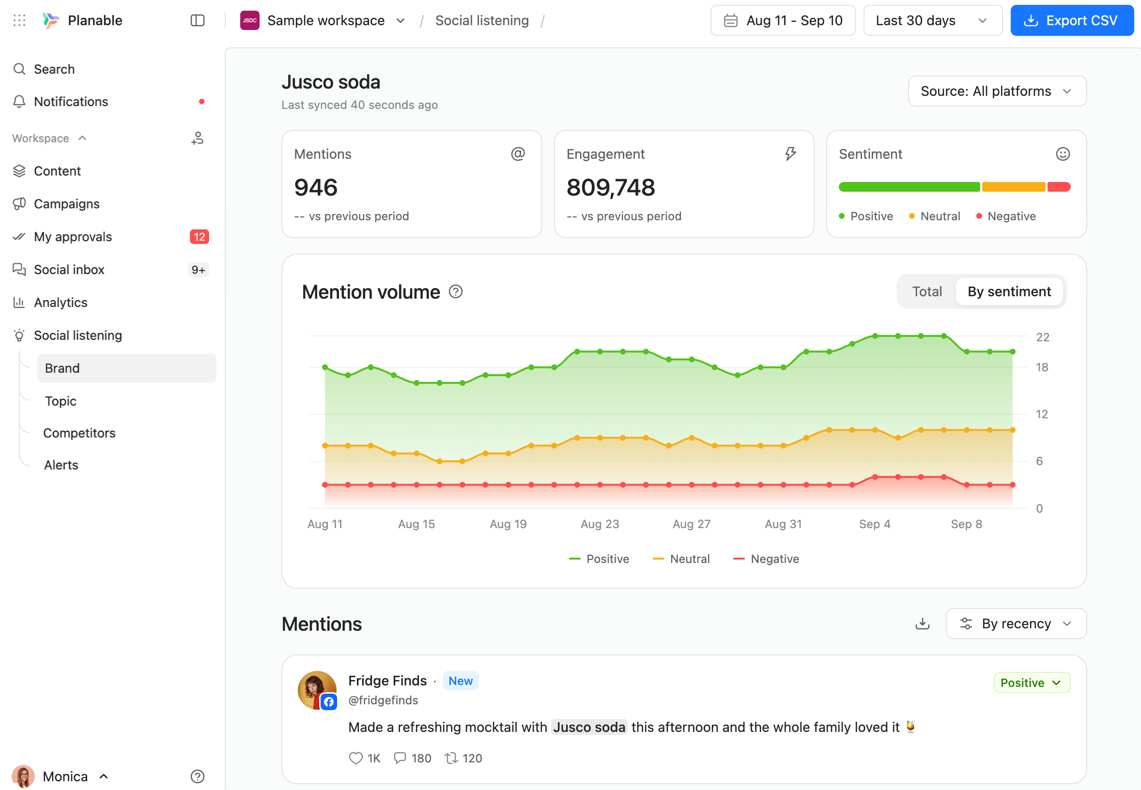
Task: Select the Competitors submenu item
Action: (x=79, y=433)
